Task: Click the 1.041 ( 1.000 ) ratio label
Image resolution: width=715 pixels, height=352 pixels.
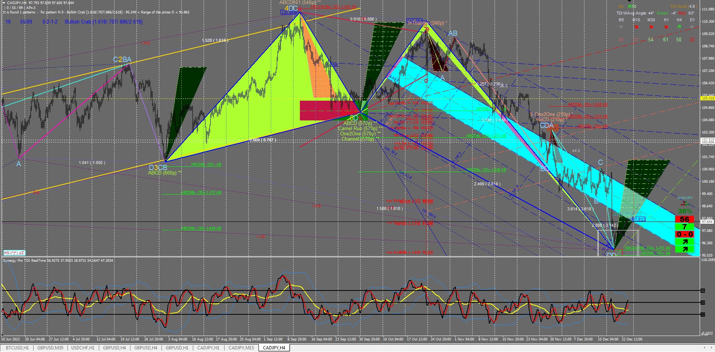Action: [92, 163]
